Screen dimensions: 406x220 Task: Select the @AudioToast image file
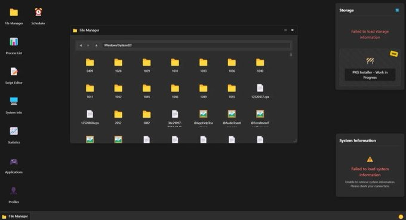(x=232, y=118)
